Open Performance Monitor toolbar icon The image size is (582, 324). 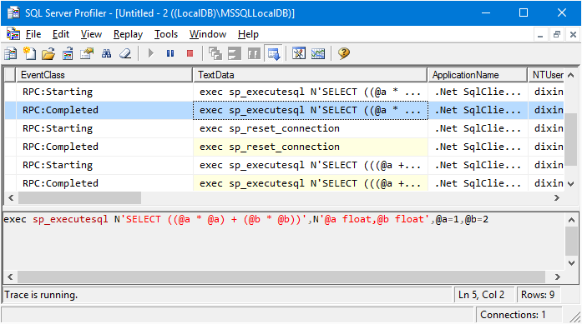(x=318, y=53)
